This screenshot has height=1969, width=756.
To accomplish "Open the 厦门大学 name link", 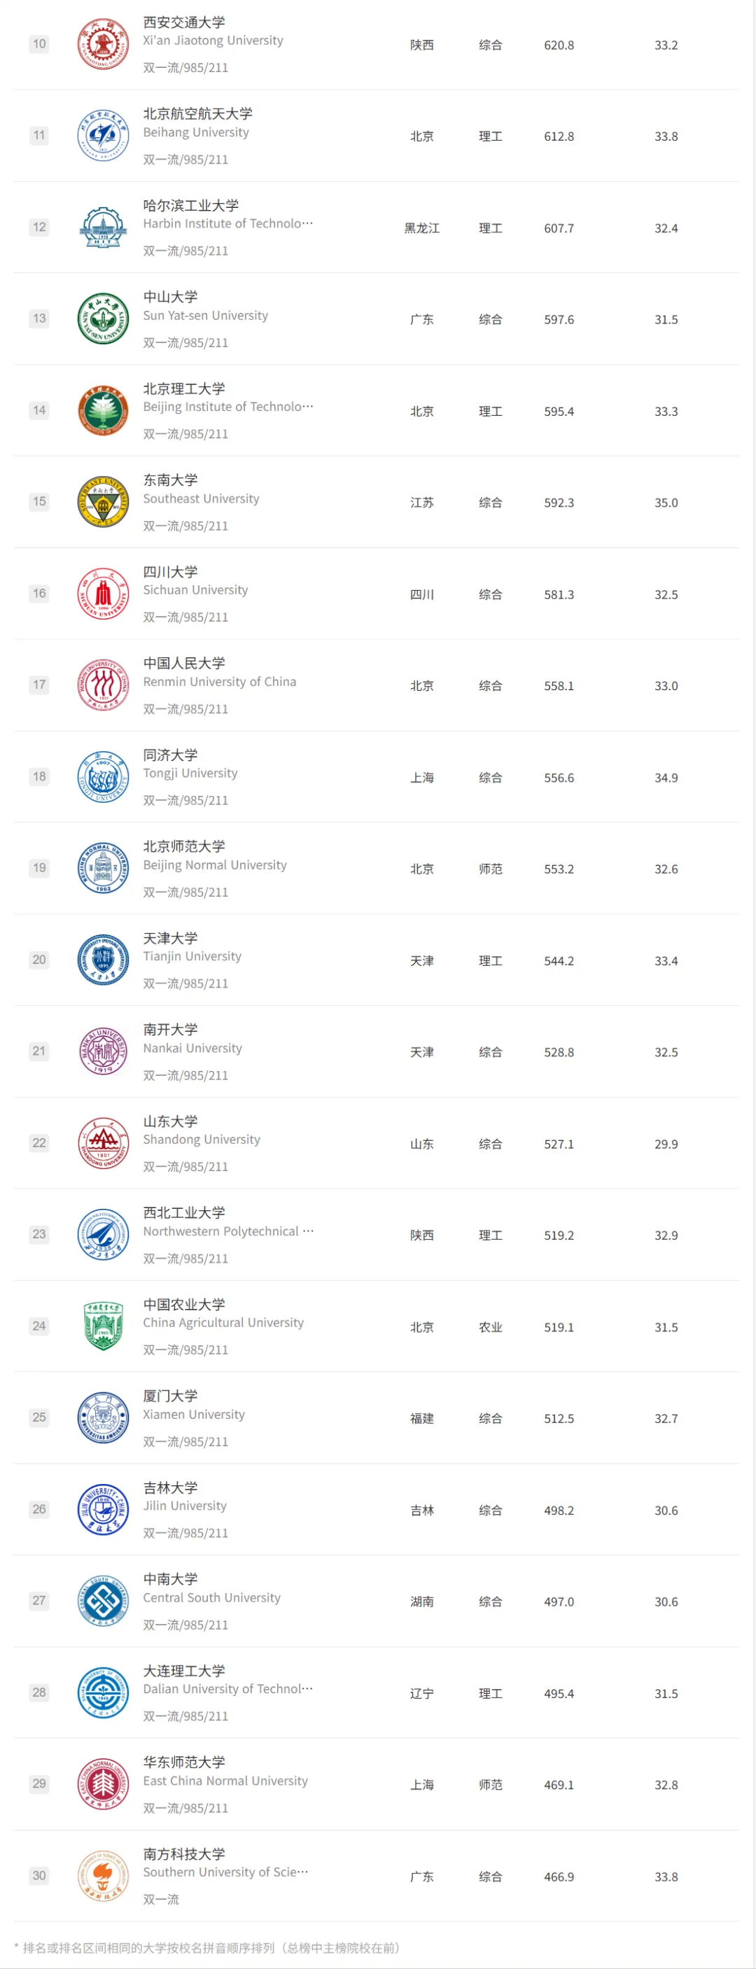I will 171,1395.
